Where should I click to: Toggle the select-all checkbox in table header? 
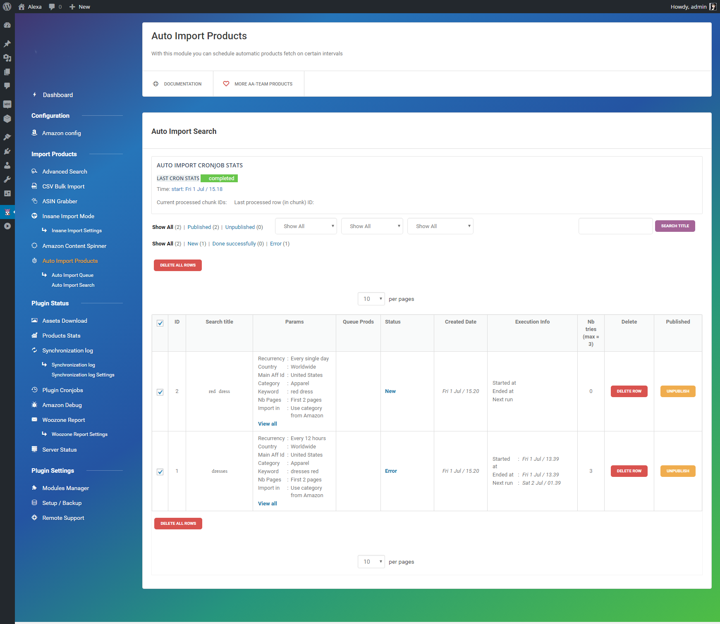point(160,323)
